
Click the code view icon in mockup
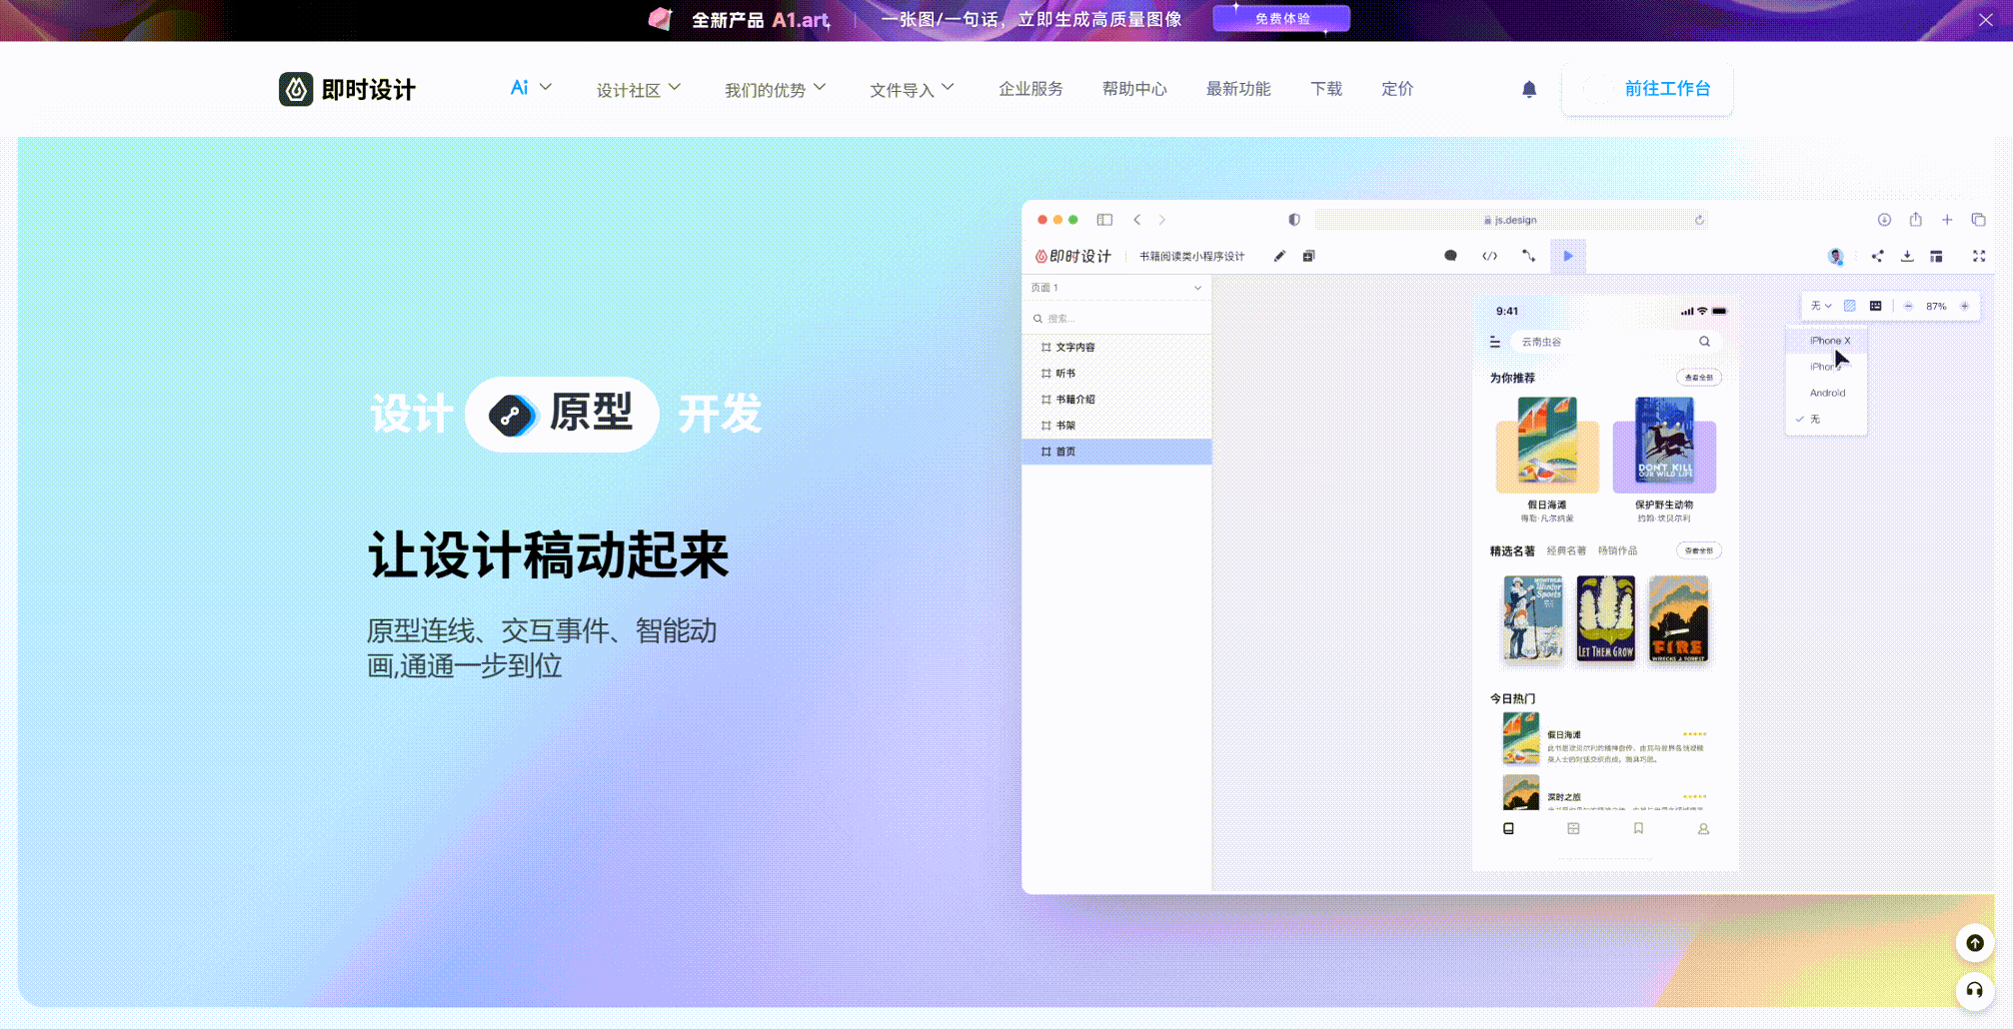[x=1489, y=257]
